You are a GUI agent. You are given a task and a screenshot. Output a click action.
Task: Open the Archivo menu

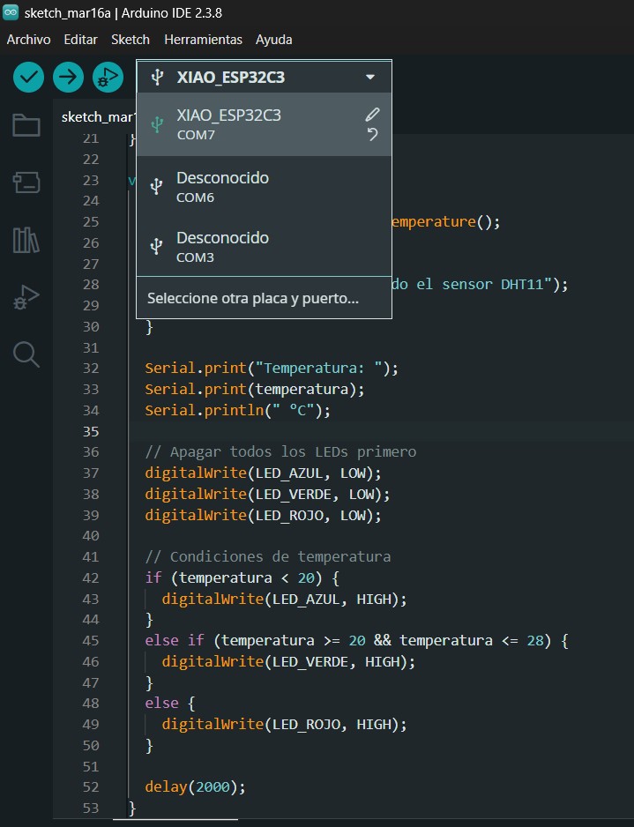28,40
